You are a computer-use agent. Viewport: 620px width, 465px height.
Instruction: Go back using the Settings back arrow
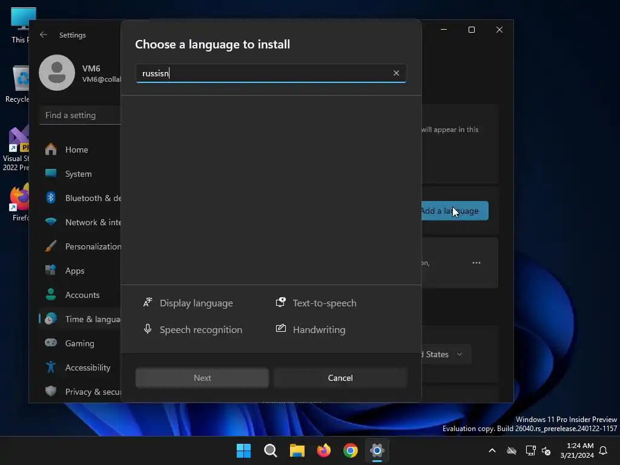pyautogui.click(x=44, y=35)
